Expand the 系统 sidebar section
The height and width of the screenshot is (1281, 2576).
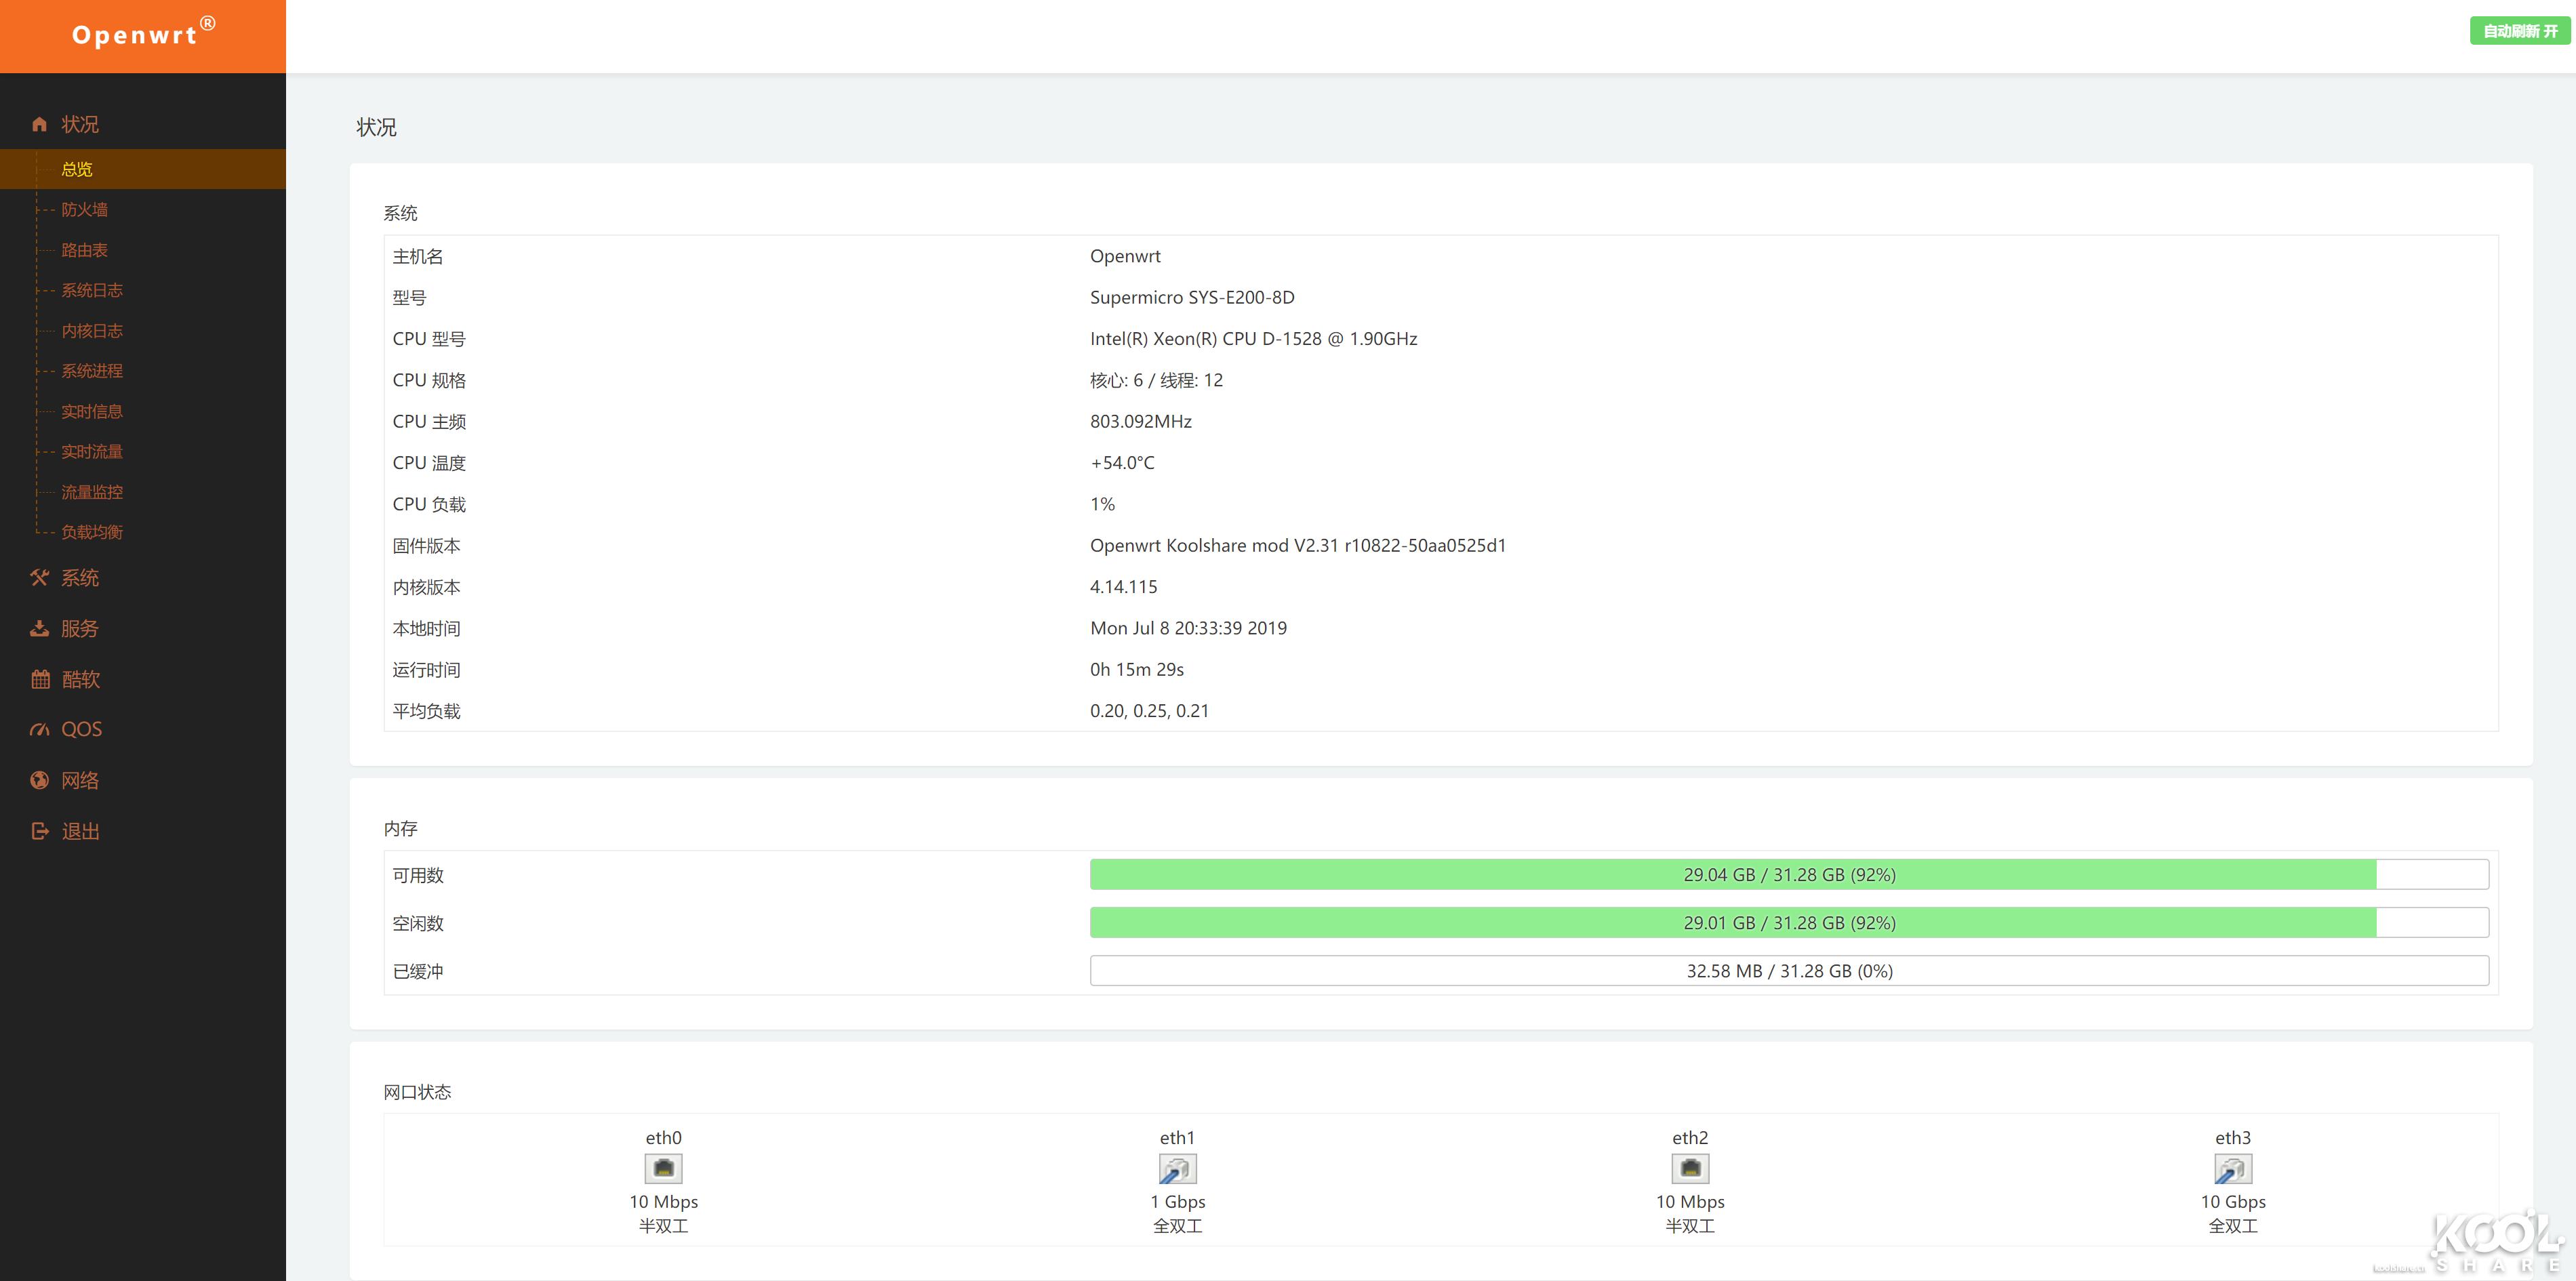80,578
